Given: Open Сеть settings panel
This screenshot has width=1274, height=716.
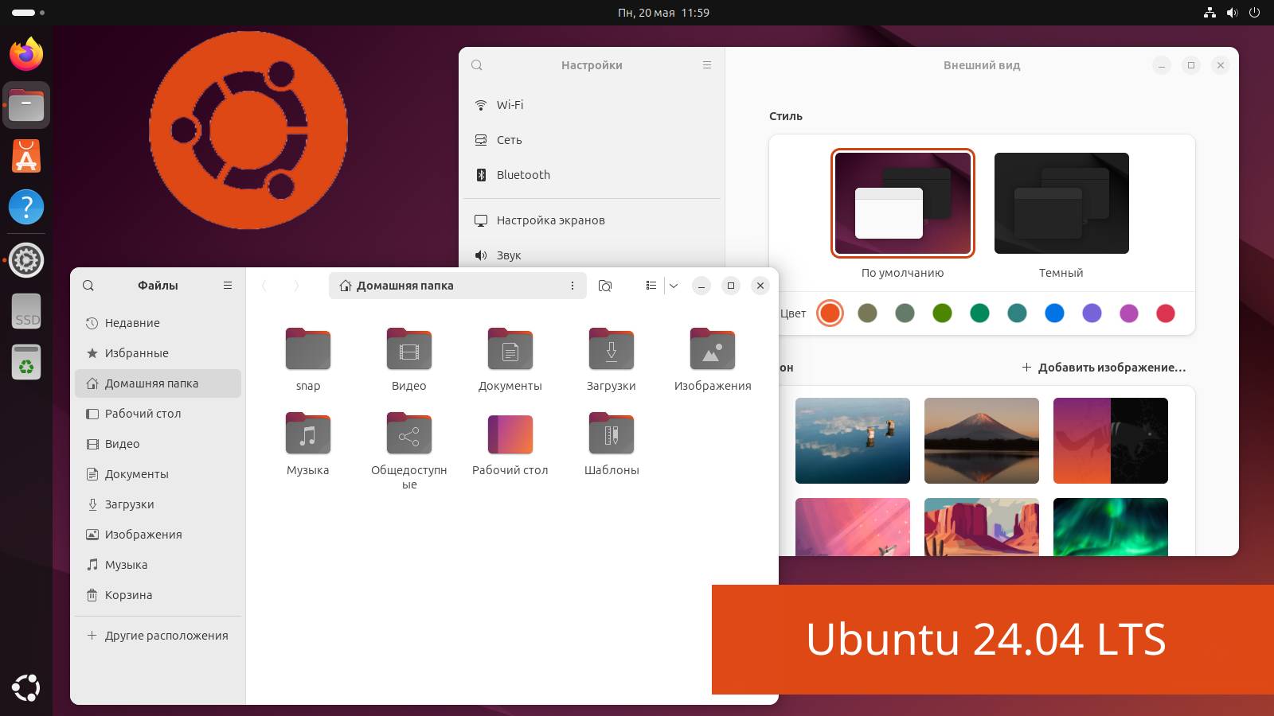Looking at the screenshot, I should (592, 140).
